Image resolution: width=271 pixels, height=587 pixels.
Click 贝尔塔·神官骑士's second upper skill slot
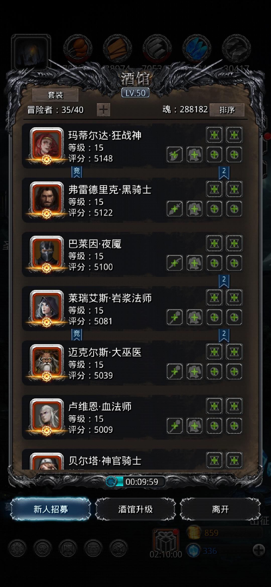click(234, 460)
